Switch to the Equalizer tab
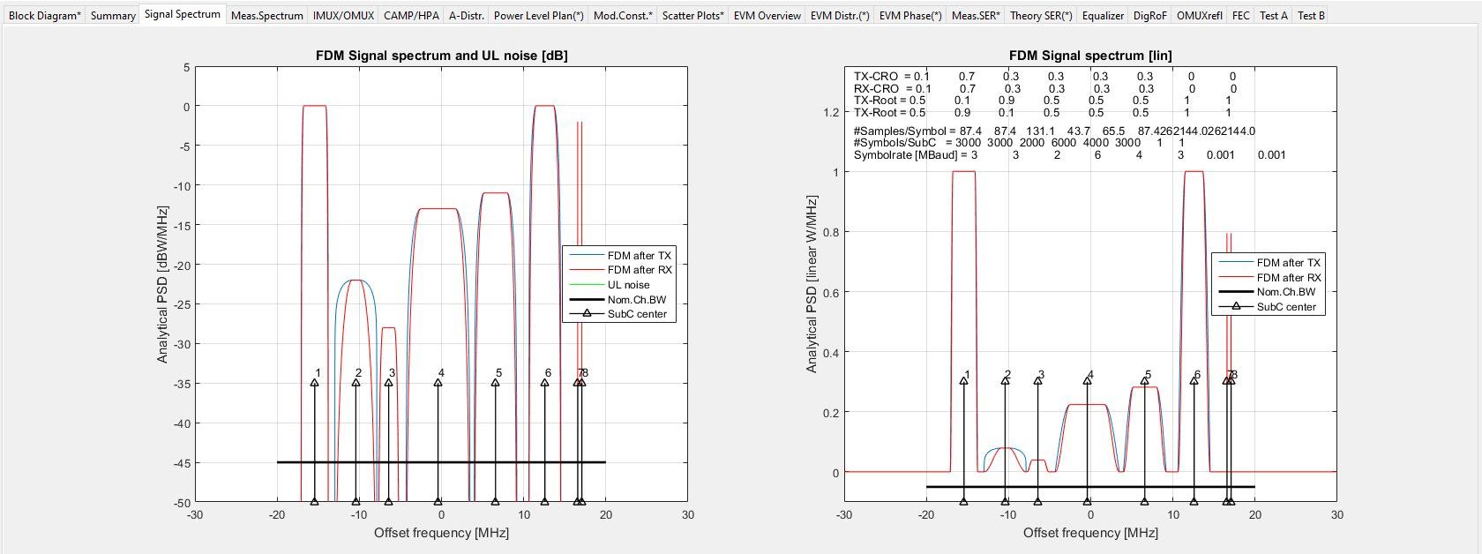 (1103, 16)
